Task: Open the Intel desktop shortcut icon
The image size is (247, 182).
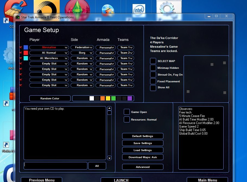Action: coord(139,10)
